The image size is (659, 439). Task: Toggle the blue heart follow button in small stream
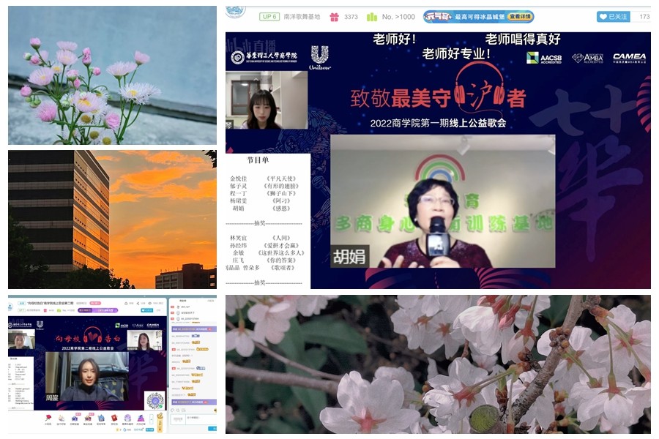[x=147, y=310]
